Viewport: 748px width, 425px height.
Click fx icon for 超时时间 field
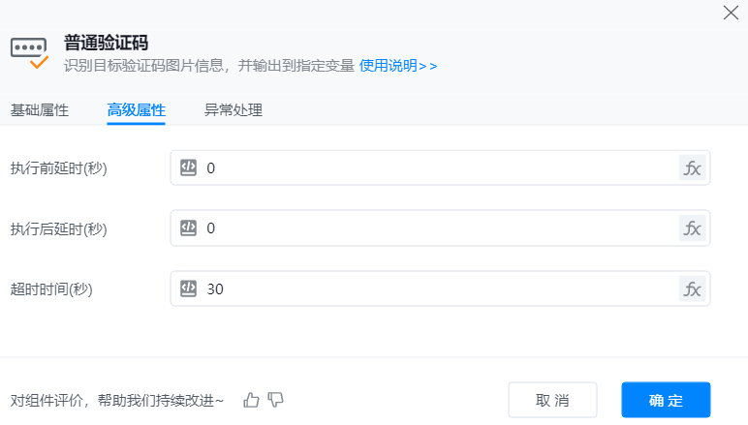click(693, 288)
